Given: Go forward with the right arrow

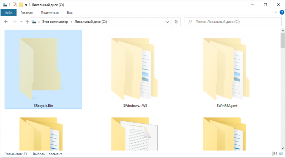Looking at the screenshot, I should [14, 22].
